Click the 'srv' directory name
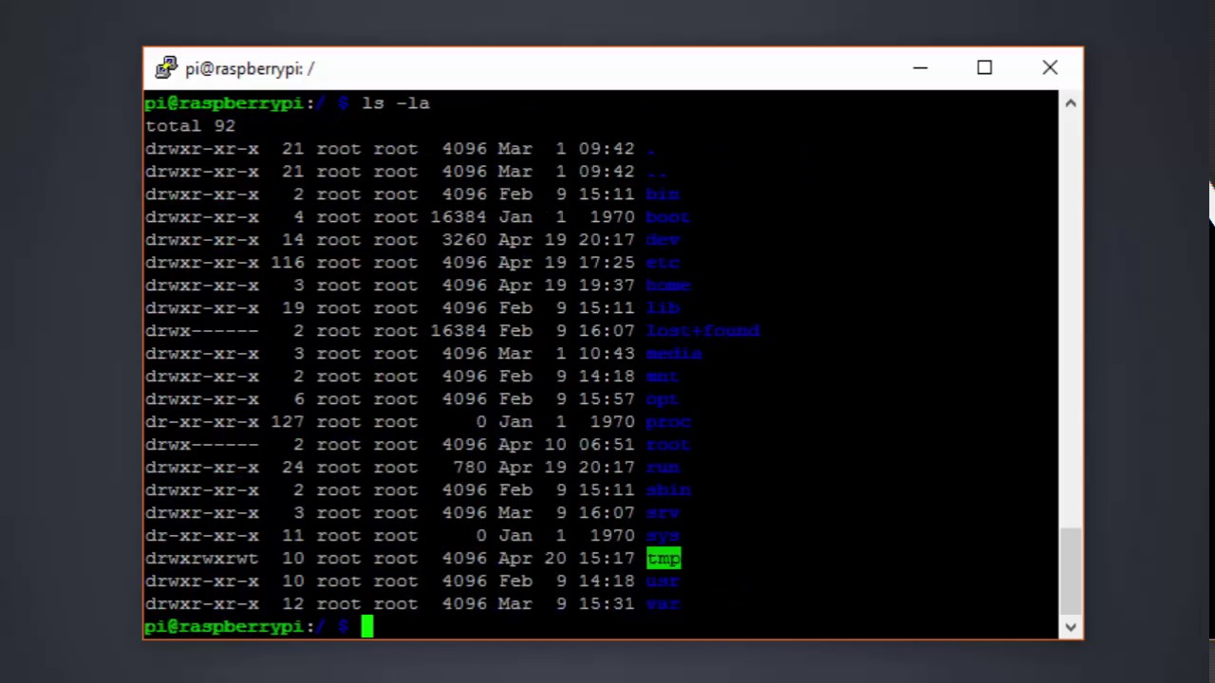 [x=663, y=512]
